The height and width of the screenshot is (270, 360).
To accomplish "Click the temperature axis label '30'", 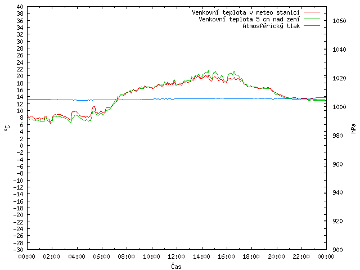I will click(x=20, y=42).
